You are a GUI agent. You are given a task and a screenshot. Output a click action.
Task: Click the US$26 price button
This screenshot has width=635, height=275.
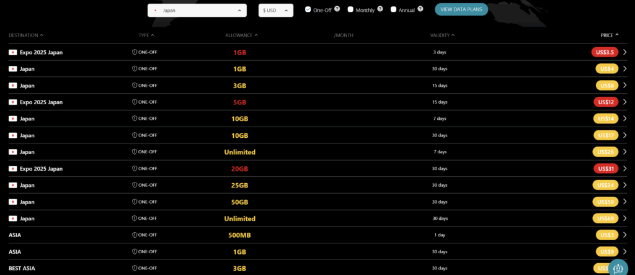tap(605, 152)
